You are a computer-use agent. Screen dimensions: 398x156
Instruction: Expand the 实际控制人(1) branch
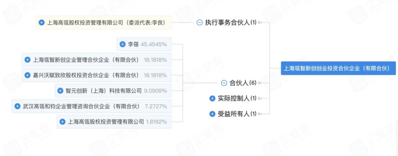[x=212, y=98]
